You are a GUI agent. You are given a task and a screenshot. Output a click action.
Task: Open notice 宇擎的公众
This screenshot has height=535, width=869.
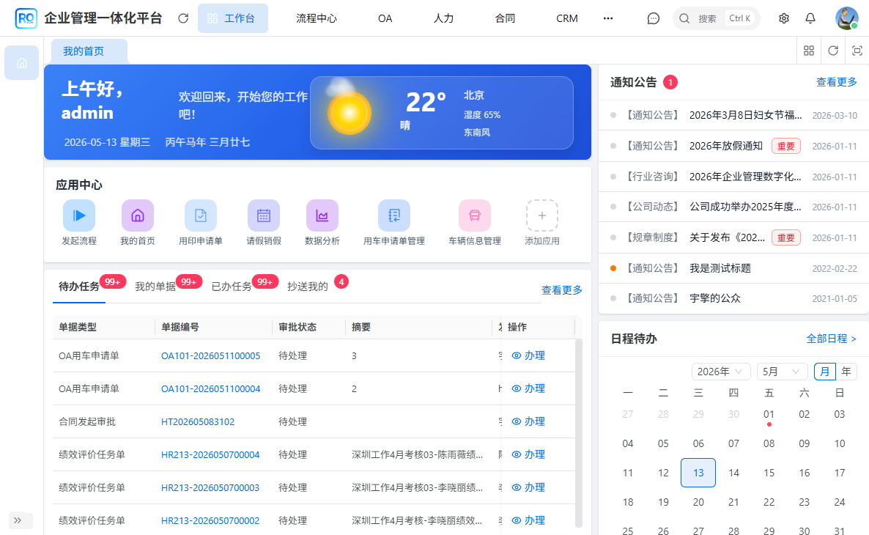(715, 298)
